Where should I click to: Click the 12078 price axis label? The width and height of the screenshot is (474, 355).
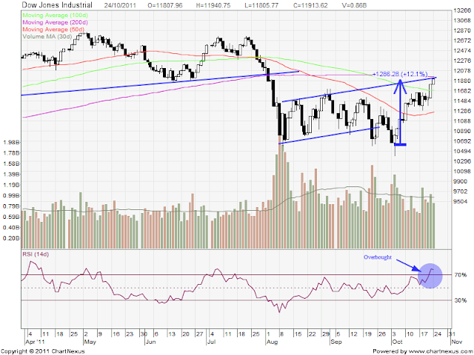coord(462,71)
